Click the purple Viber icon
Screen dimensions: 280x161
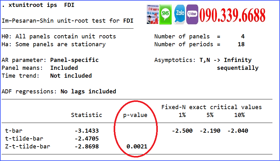tap(192, 14)
